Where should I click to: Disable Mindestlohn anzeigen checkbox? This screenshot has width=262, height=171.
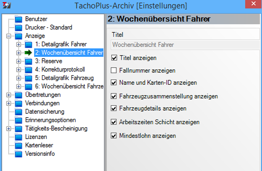(114, 136)
